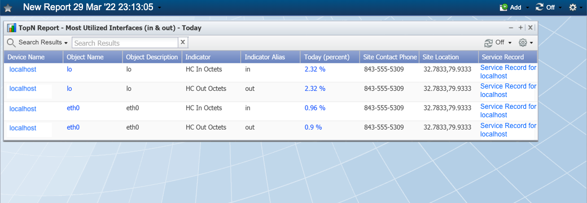Click Site Location column header

pos(449,57)
